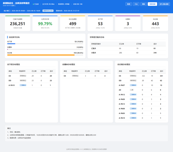Click the 42 cell in the right table DD row
This screenshot has width=173, height=152.
click(x=152, y=80)
